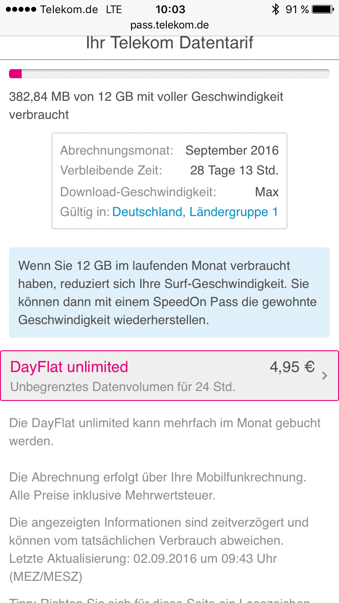Tap the Bluetooth icon in status bar

[x=275, y=9]
